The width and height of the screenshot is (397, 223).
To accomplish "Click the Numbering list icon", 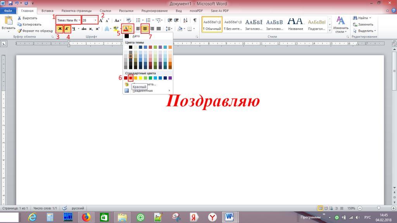I will click(x=148, y=20).
